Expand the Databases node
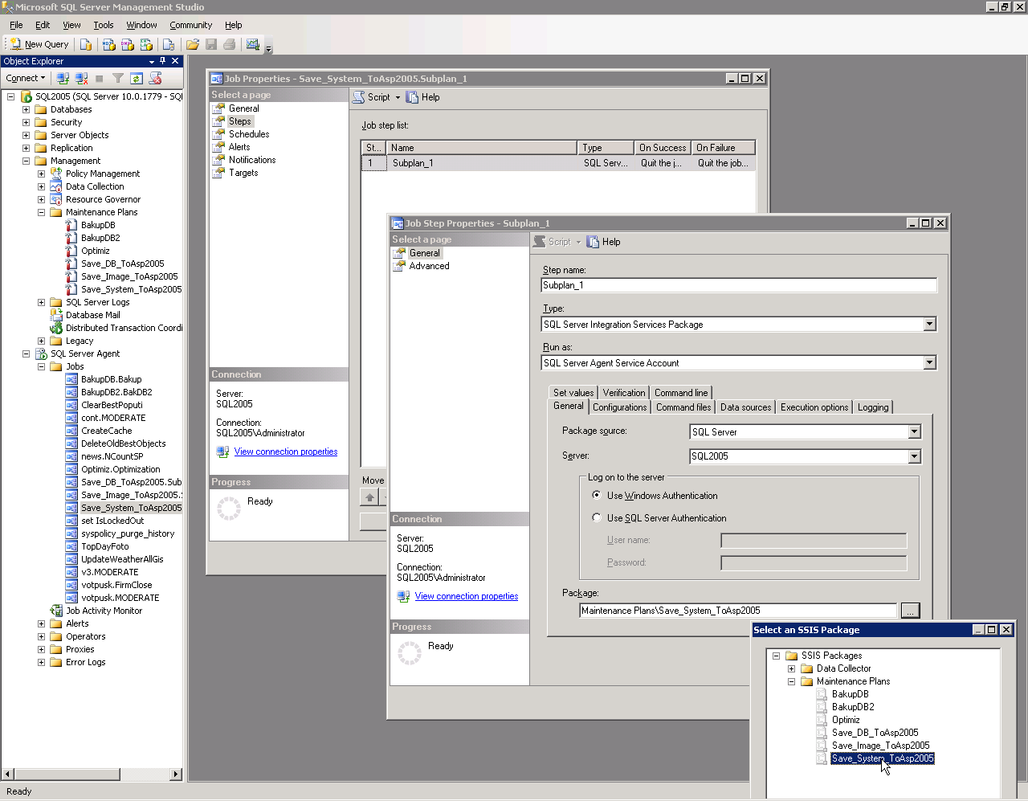 [26, 109]
